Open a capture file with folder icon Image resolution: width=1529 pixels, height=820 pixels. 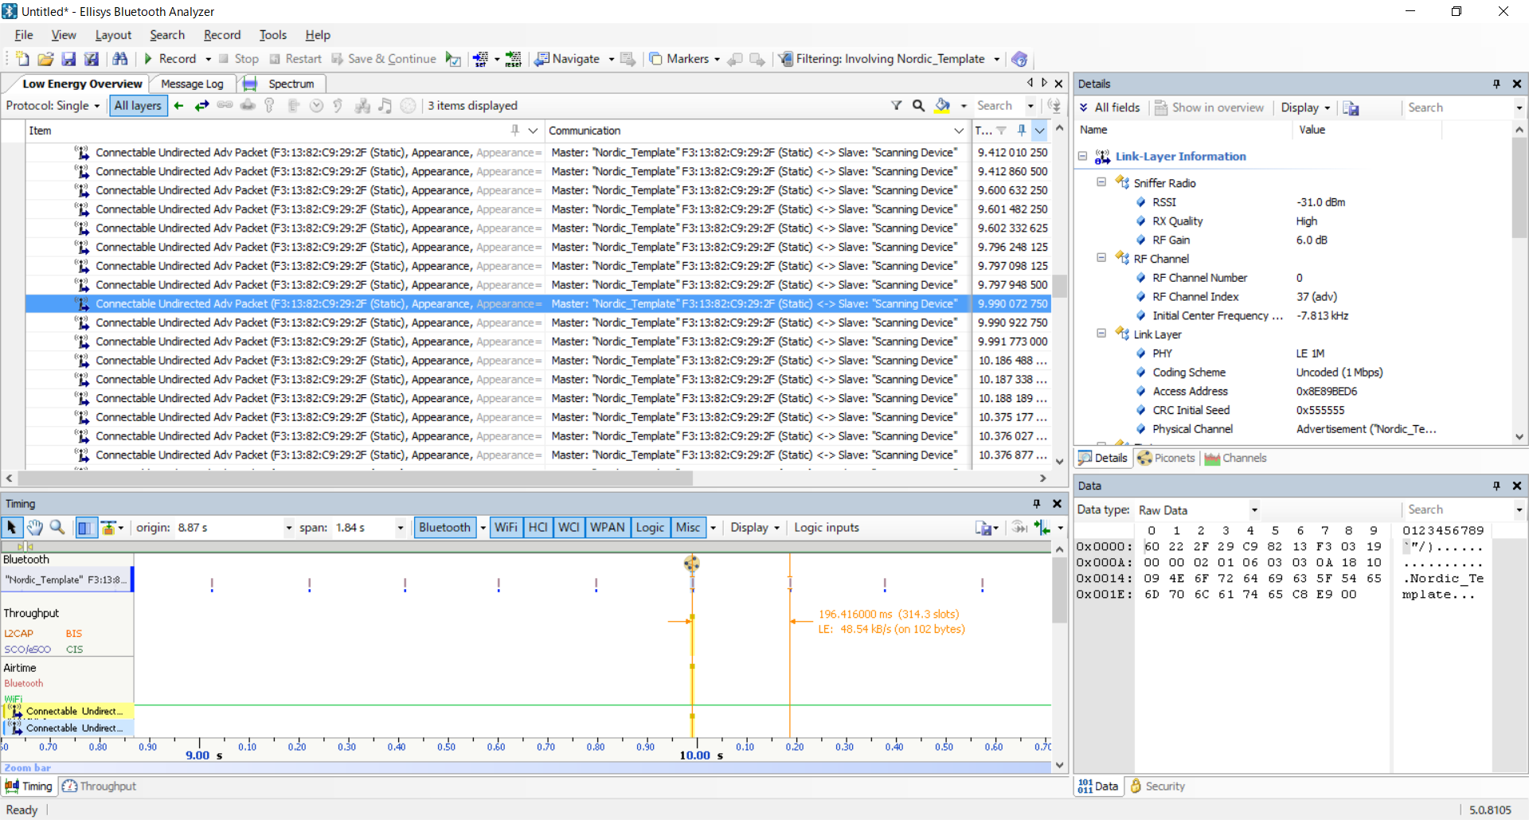click(x=45, y=59)
